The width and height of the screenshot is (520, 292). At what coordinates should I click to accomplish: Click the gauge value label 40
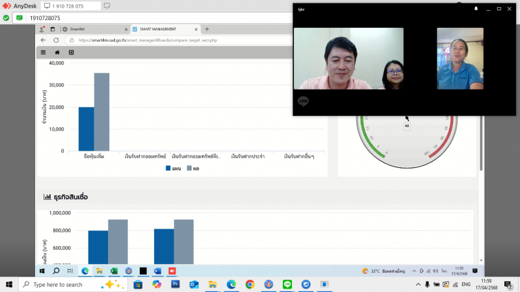[407, 126]
